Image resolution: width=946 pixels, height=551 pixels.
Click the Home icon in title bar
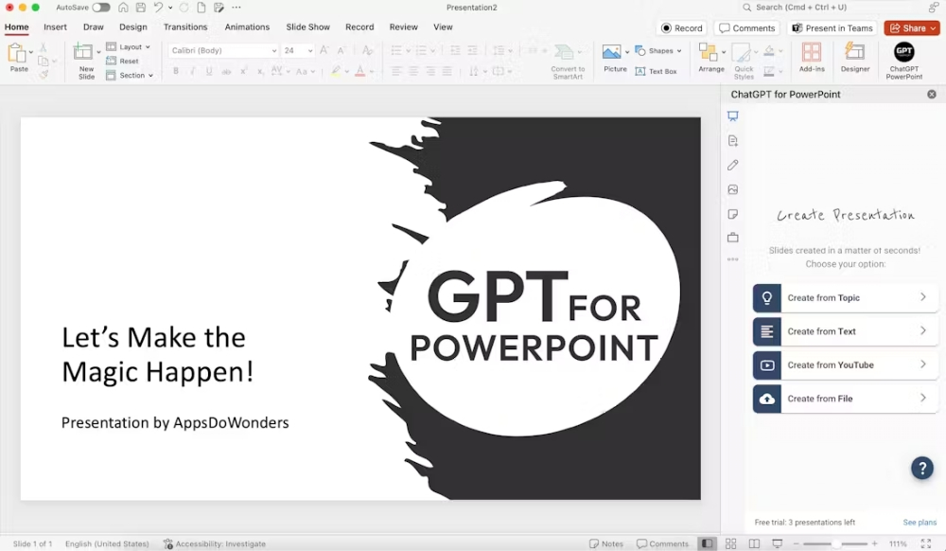123,8
